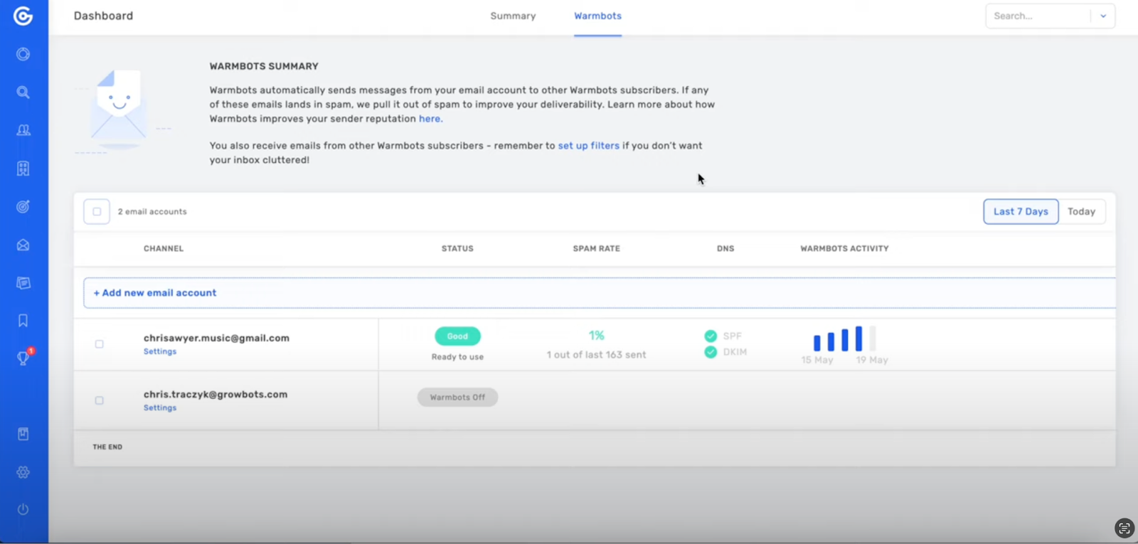This screenshot has height=544, width=1138.
Task: Open the dashboard circle icon in sidebar
Action: tap(23, 54)
